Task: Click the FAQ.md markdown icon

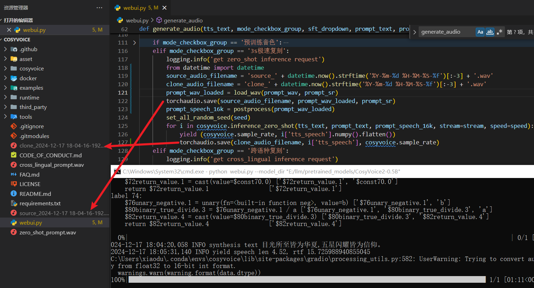Action: coord(14,174)
